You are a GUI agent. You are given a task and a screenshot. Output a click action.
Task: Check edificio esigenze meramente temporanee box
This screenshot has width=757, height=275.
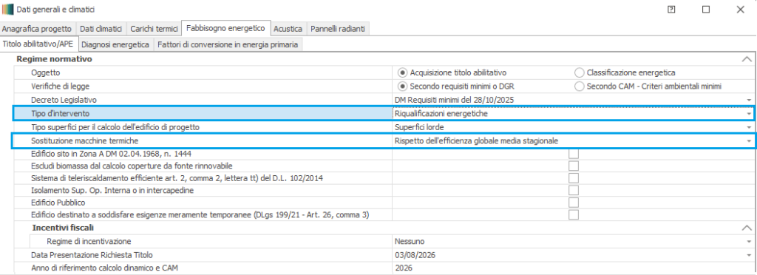pyautogui.click(x=574, y=214)
